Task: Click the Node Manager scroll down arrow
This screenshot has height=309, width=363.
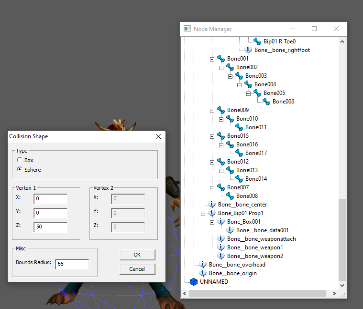Action: 342,286
